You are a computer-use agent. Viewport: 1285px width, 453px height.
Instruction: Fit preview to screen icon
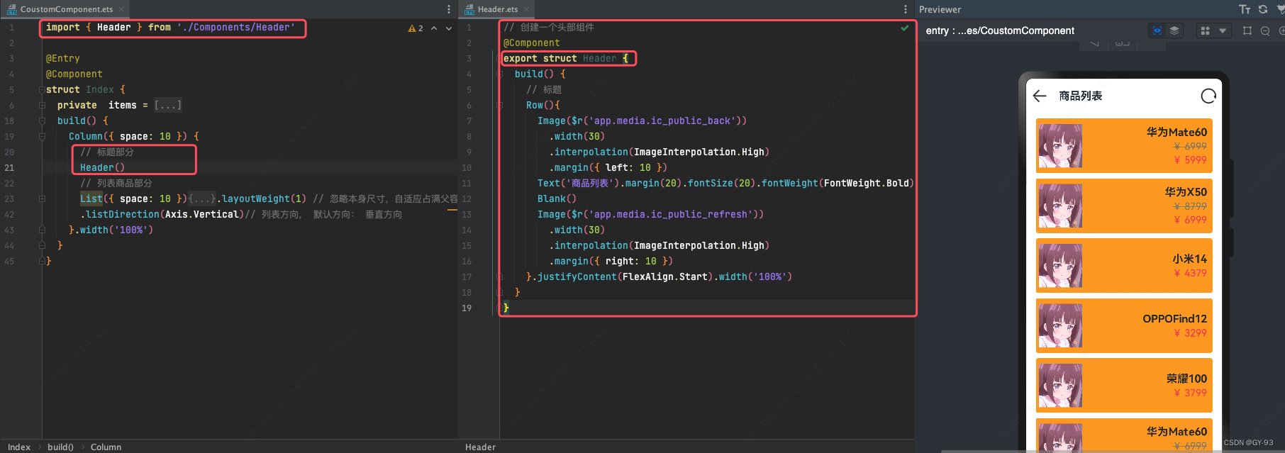(x=1247, y=30)
